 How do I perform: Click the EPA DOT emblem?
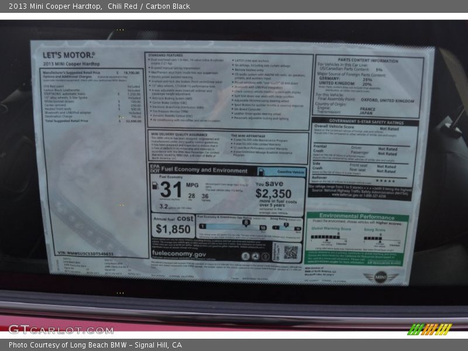(x=155, y=170)
